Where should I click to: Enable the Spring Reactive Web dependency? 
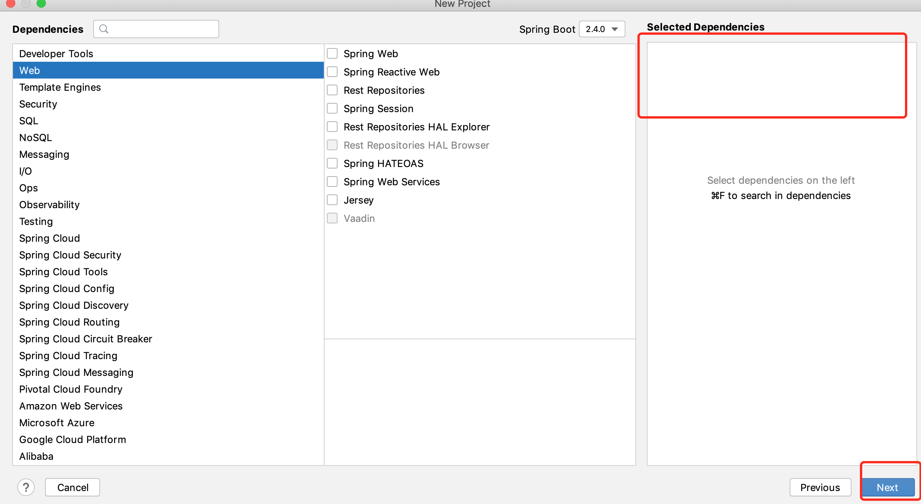tap(332, 72)
